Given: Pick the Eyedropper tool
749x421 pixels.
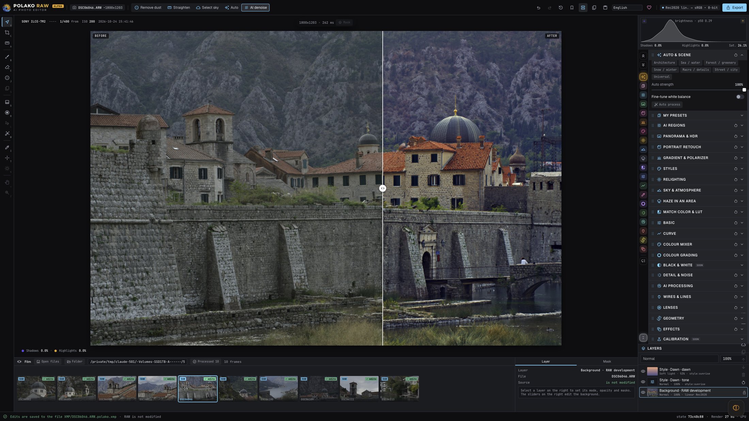Looking at the screenshot, I should pos(7,147).
